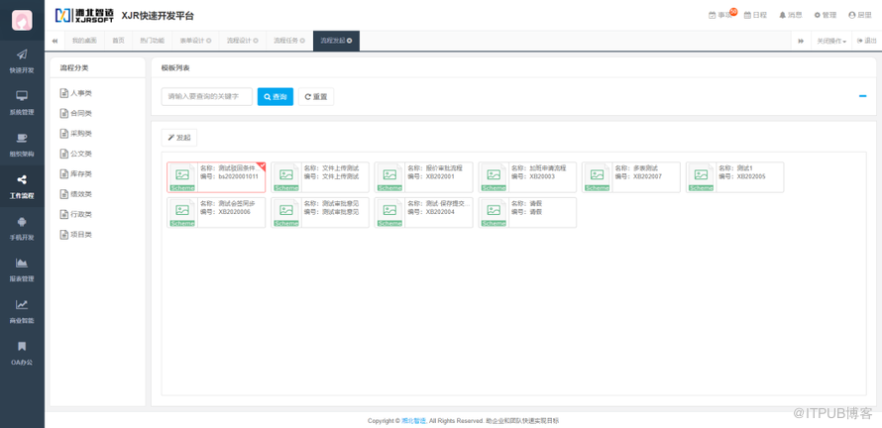The image size is (882, 428).
Task: Open 手机开发 android icon in sidebar
Action: [22, 222]
